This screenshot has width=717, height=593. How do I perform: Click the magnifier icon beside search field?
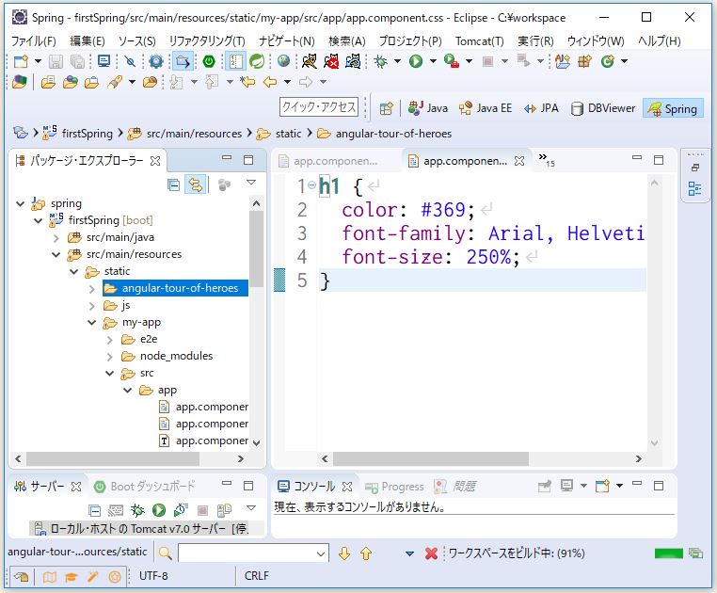(165, 553)
